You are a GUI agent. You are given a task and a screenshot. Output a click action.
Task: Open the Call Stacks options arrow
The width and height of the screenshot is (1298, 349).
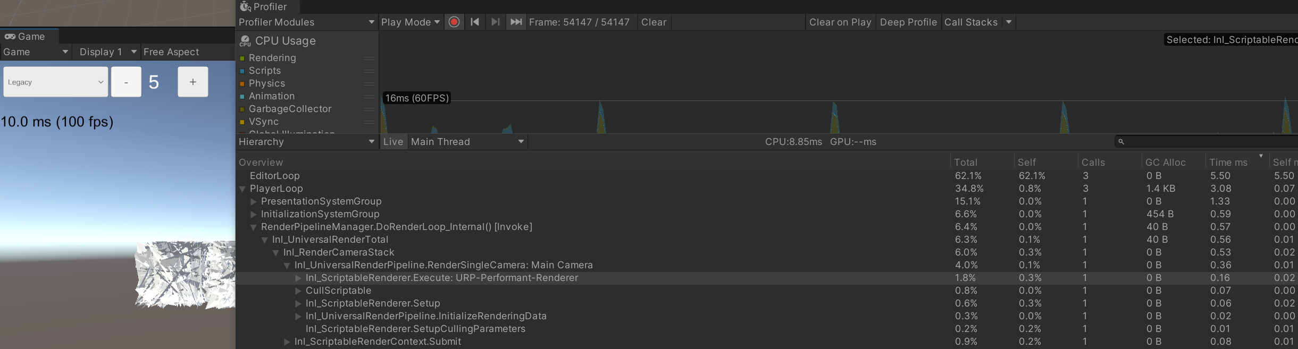1009,22
